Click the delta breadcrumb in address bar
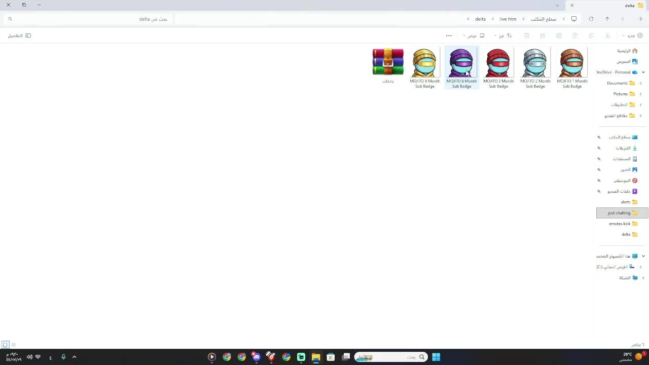The height and width of the screenshot is (365, 649). [480, 19]
